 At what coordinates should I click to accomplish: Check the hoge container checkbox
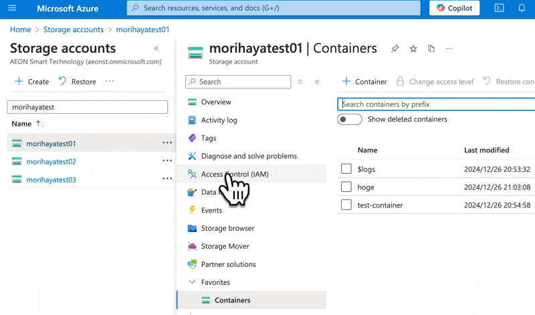click(346, 187)
